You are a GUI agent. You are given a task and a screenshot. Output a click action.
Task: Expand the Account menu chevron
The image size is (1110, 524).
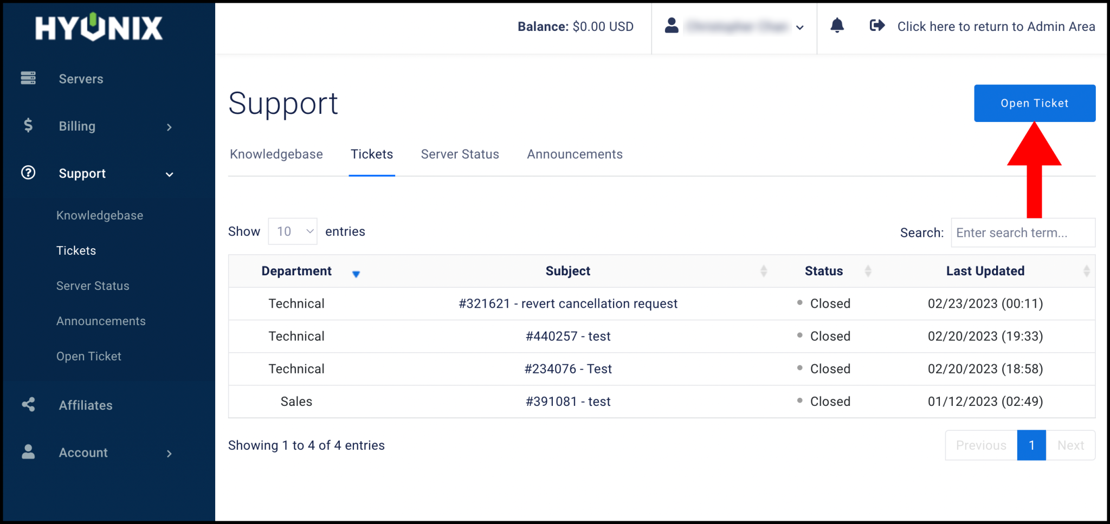(x=169, y=454)
